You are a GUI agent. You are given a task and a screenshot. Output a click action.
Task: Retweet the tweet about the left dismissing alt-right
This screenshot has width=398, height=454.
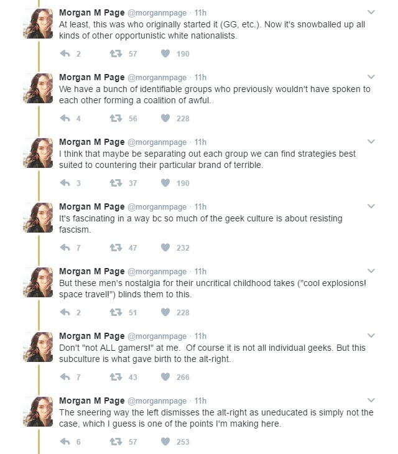pyautogui.click(x=114, y=442)
